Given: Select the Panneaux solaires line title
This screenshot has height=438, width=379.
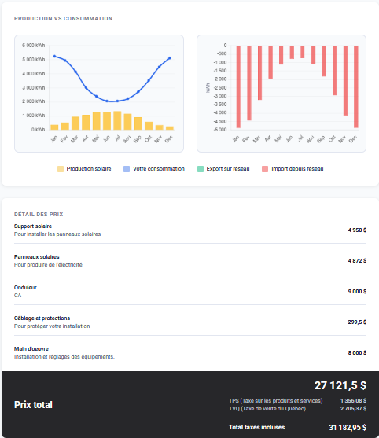Looking at the screenshot, I should click(37, 256).
